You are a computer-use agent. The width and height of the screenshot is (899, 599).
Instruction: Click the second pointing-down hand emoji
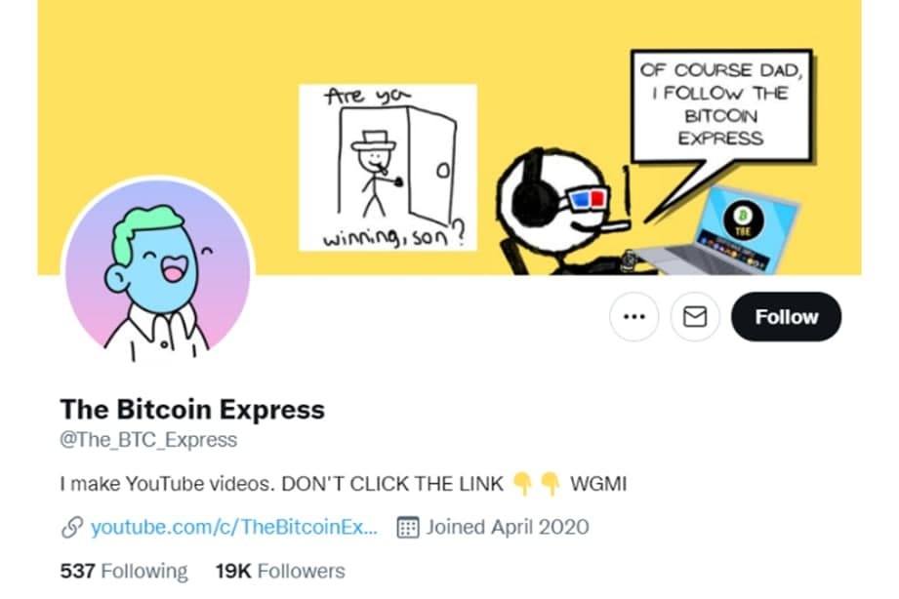click(x=551, y=483)
